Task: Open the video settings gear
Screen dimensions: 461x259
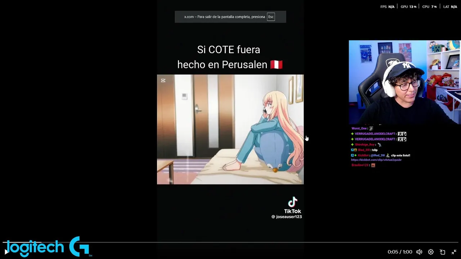Action: click(431, 252)
